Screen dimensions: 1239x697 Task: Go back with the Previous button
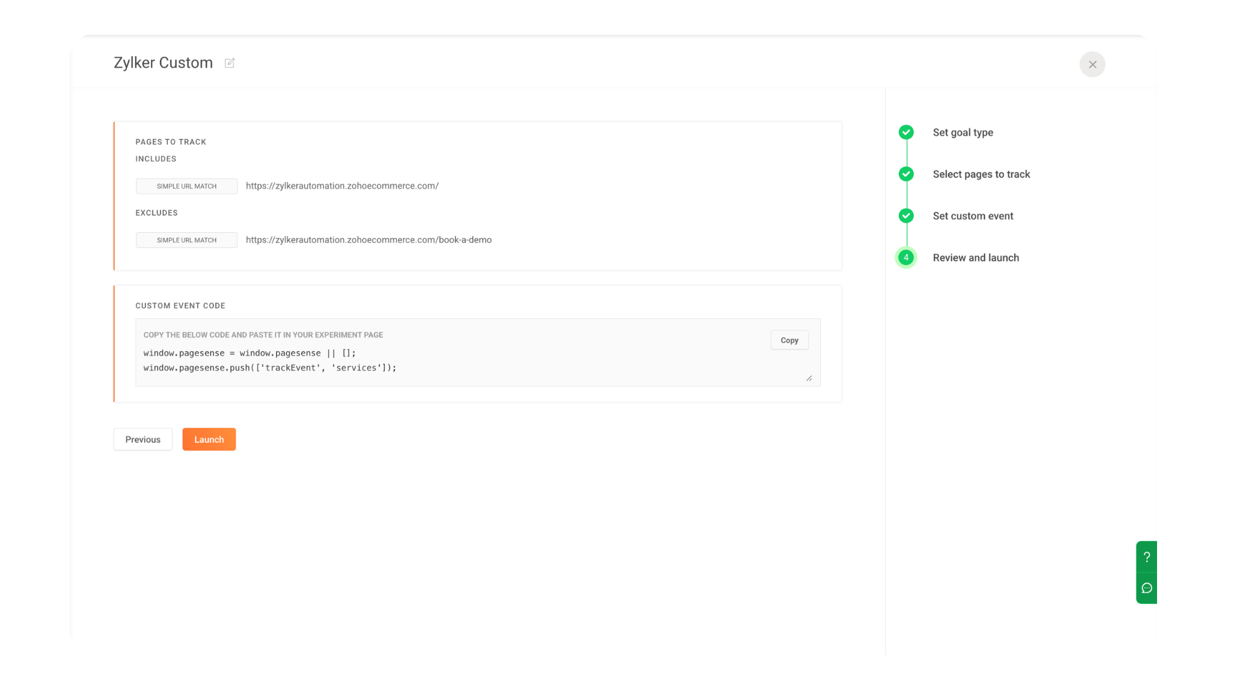[143, 439]
